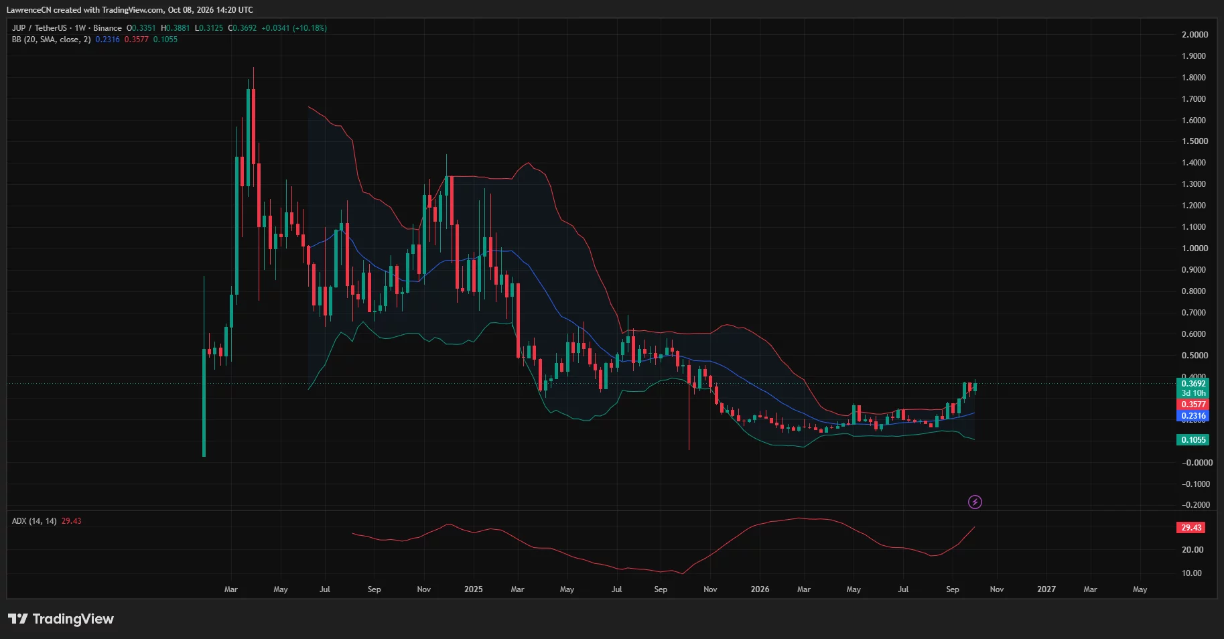Click the purple lightning bolt icon
Image resolution: width=1224 pixels, height=639 pixels.
pos(975,502)
